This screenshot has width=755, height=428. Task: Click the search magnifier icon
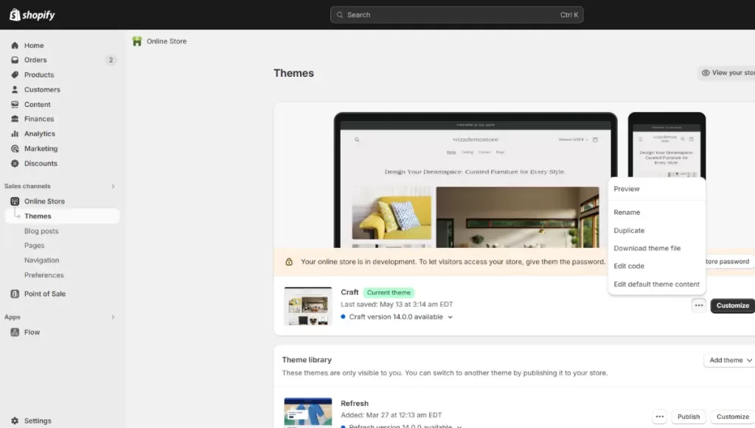point(340,15)
